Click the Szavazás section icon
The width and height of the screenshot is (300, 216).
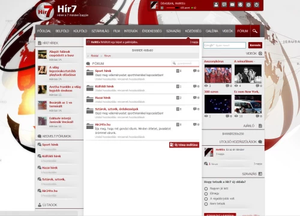pos(260,174)
